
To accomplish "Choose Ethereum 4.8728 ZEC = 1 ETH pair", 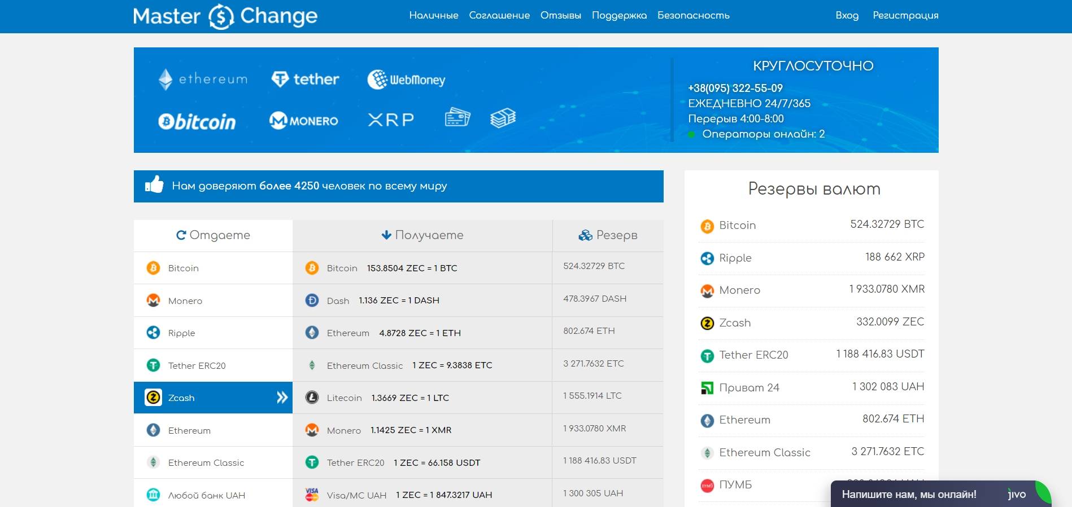I will coord(422,333).
